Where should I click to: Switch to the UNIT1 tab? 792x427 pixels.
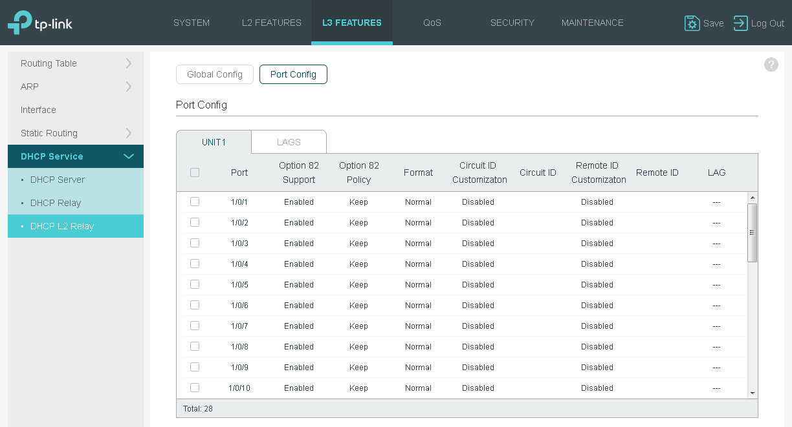214,142
